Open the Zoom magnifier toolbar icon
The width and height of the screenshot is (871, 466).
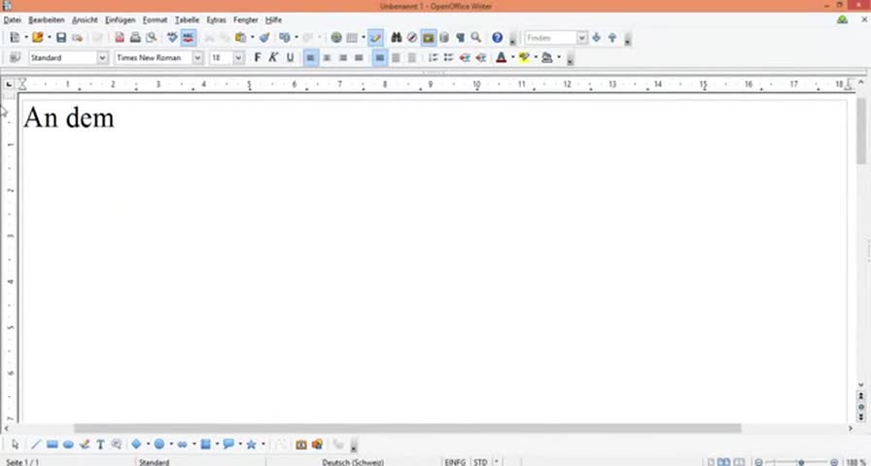pyautogui.click(x=476, y=38)
